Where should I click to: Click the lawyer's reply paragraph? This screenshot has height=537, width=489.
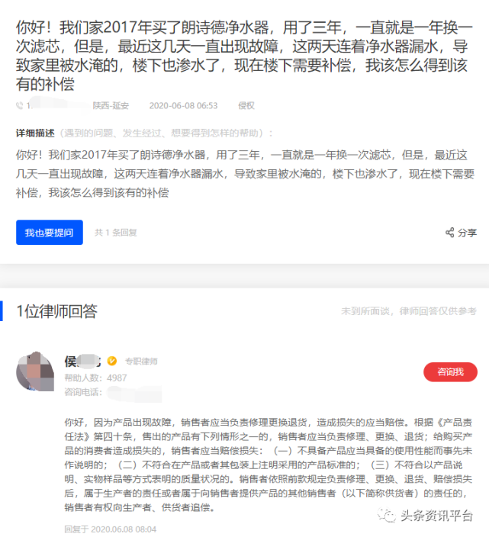click(x=269, y=465)
